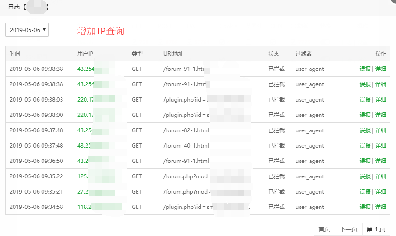Click IP 125. in the 09:35:22 row

[82, 176]
